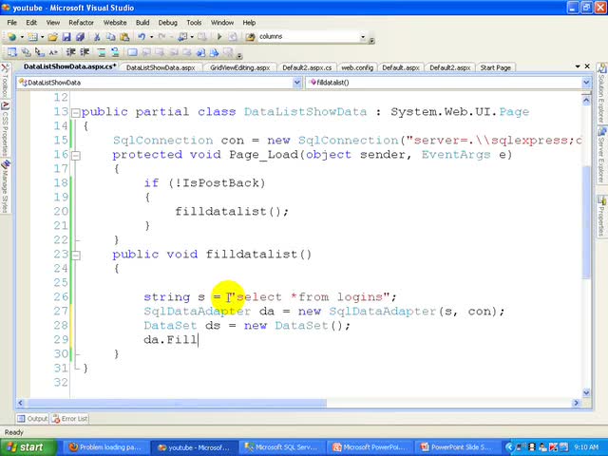Click the Copy icon in the toolbar
The width and height of the screenshot is (608, 456).
(111, 37)
